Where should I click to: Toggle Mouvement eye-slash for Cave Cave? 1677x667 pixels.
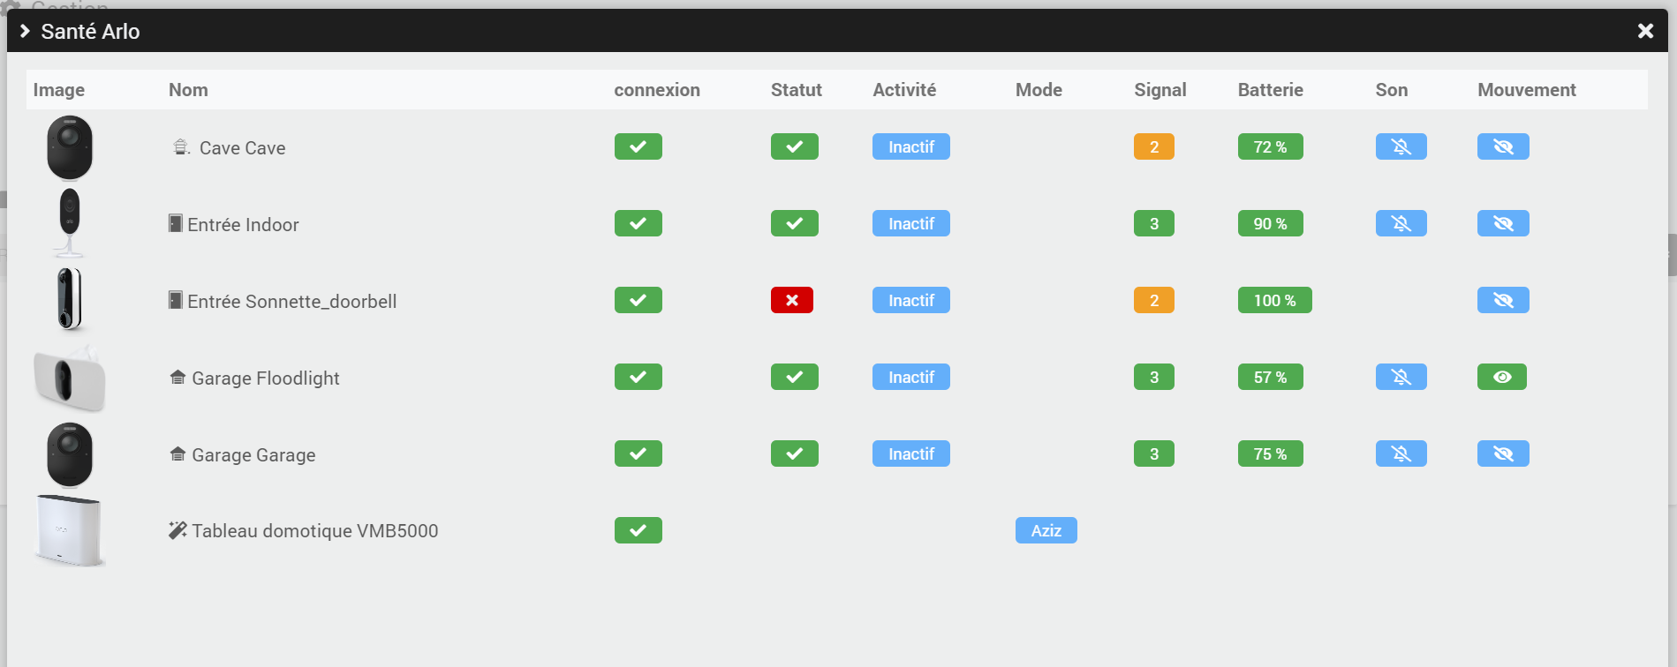coord(1503,146)
